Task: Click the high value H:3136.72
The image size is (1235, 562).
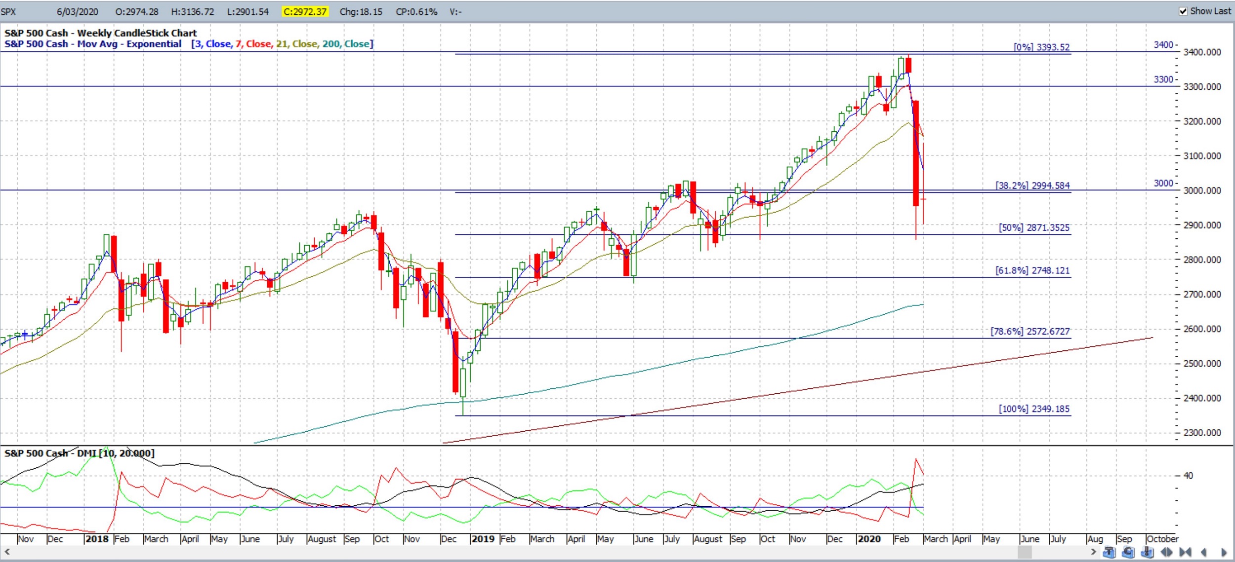Action: pyautogui.click(x=193, y=11)
